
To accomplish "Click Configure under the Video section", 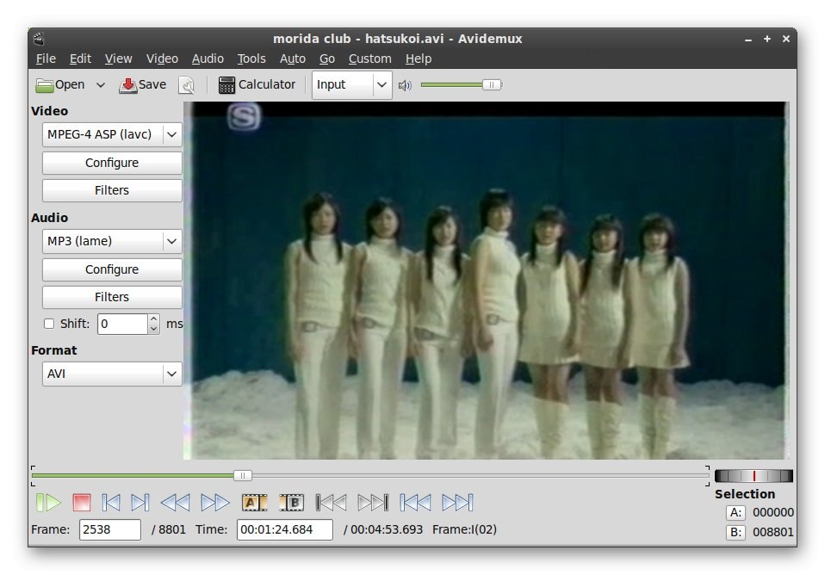I will tap(112, 163).
